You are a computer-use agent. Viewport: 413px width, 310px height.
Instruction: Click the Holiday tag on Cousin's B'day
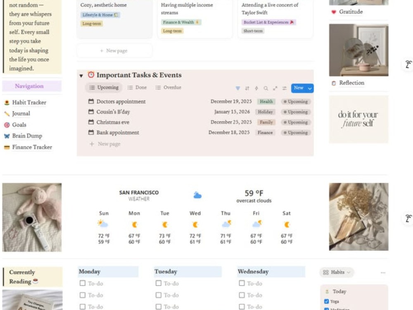(x=265, y=112)
